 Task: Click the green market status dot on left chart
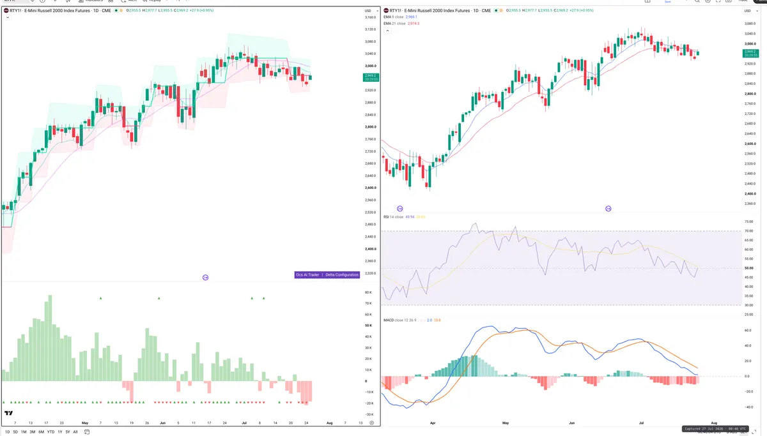115,11
